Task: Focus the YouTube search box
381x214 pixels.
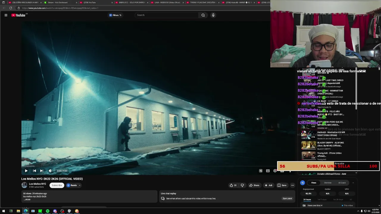Action: 167,15
